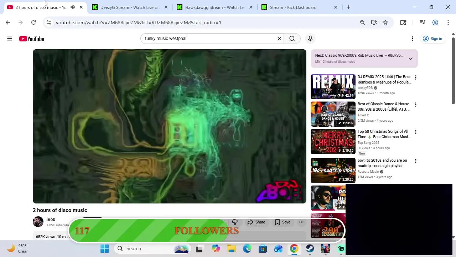Screen dimensions: 456x257
Task: Mute the YouTube tab via its speaker icon
Action: point(73,7)
